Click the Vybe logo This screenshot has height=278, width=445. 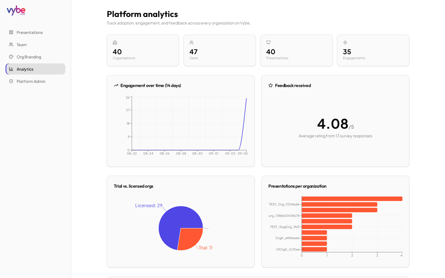16,11
